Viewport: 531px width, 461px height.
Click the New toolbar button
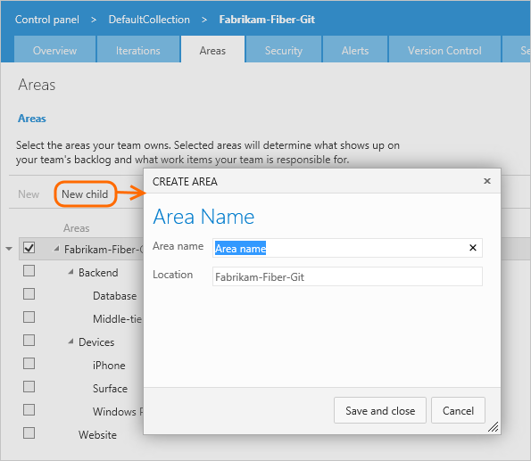click(x=29, y=194)
